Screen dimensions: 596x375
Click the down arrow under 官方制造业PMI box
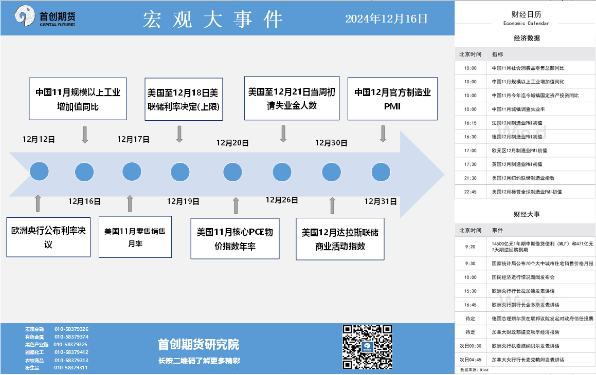[383, 134]
